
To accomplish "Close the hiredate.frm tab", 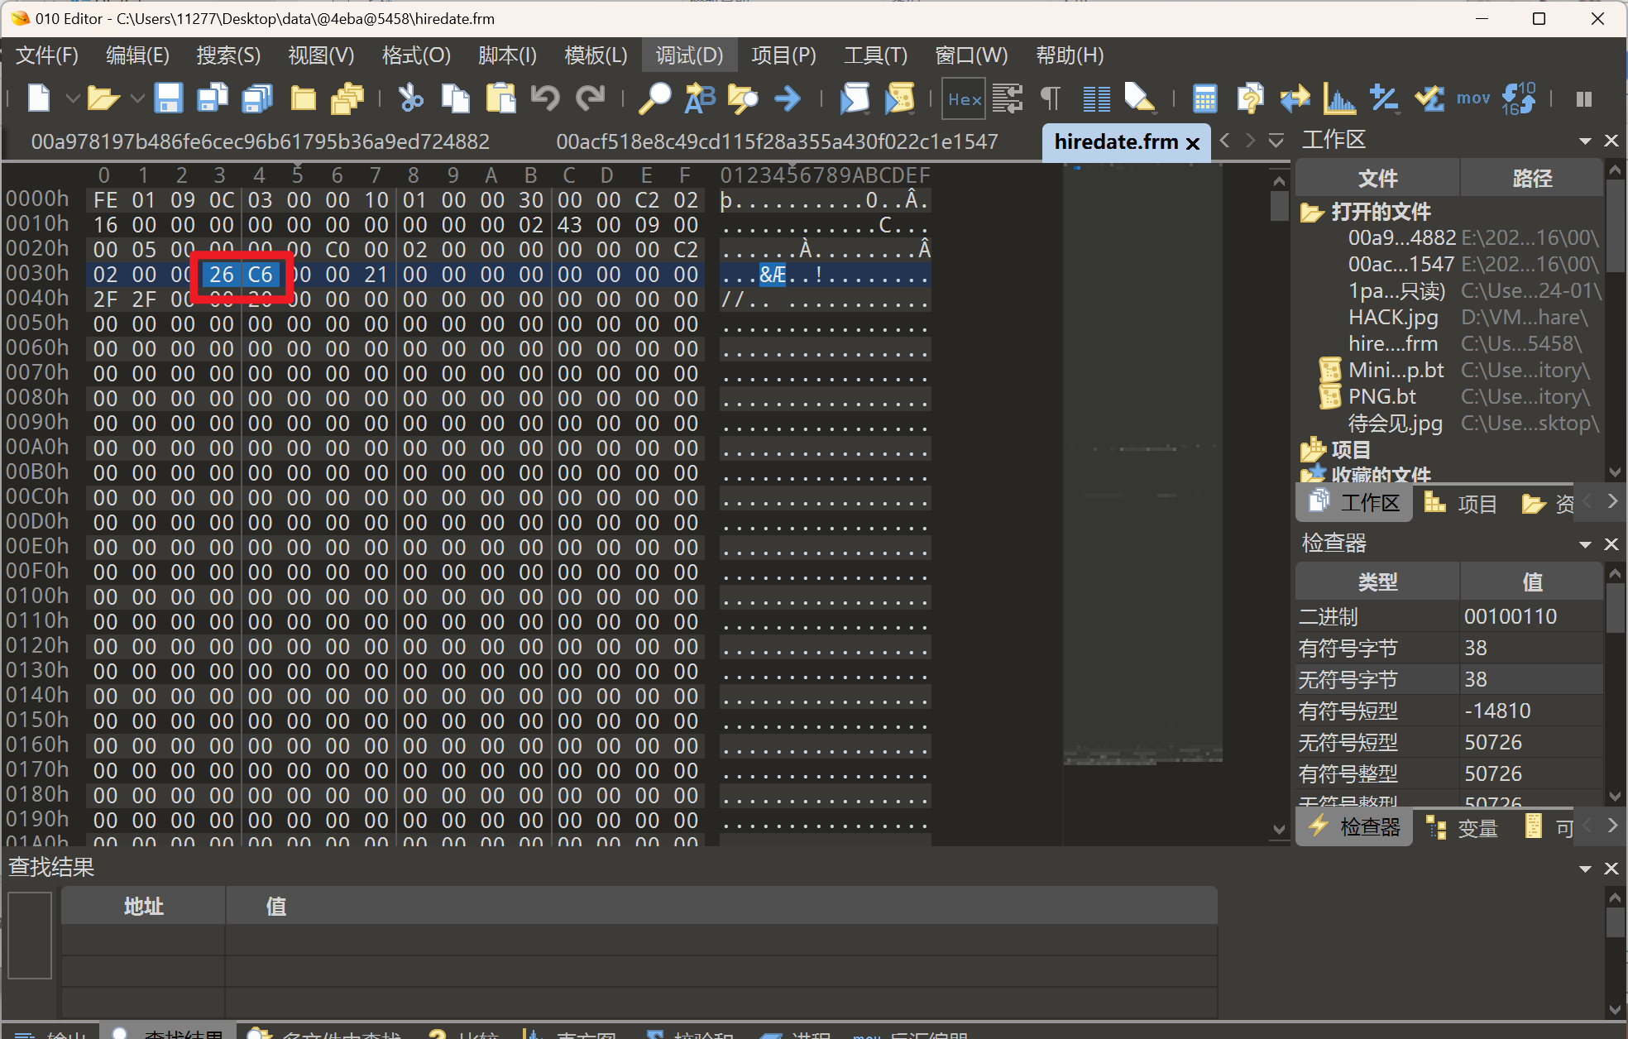I will tap(1193, 143).
